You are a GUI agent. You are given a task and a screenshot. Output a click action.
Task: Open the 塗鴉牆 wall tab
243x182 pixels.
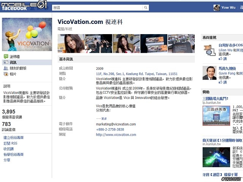pos(15,56)
